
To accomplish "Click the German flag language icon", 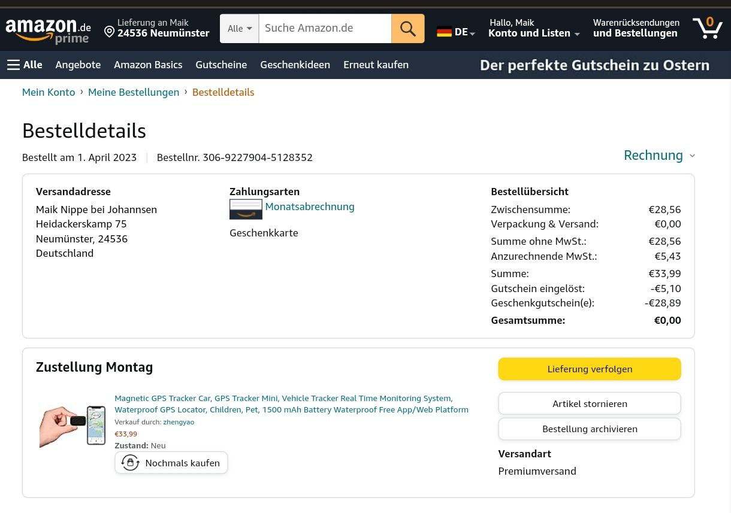I will pos(444,32).
